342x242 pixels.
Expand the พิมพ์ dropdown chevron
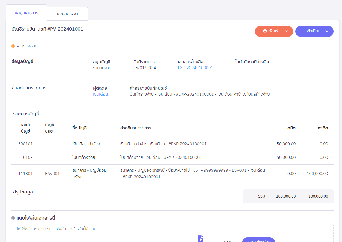286,31
